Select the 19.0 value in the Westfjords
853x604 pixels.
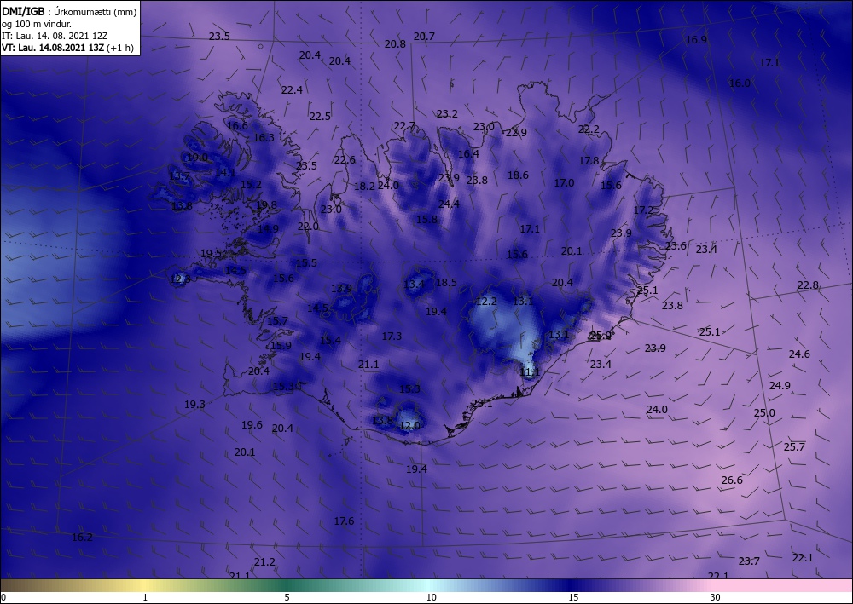point(197,158)
